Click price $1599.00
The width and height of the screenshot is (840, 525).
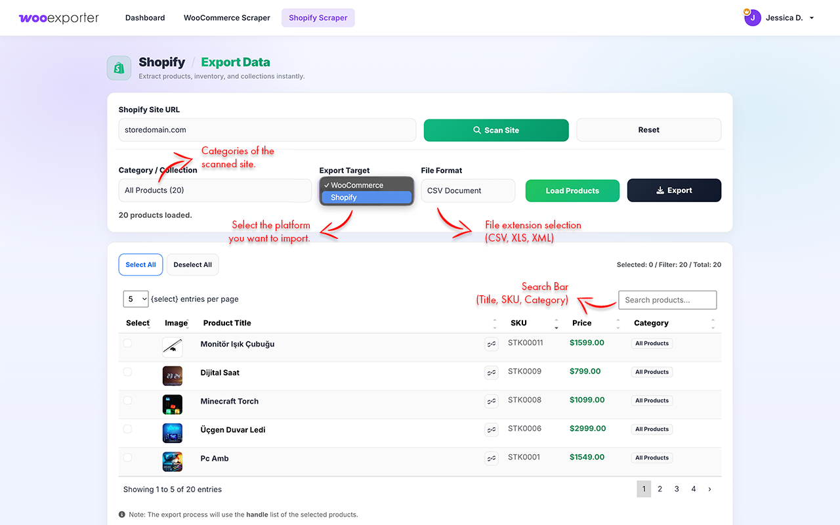pyautogui.click(x=587, y=343)
